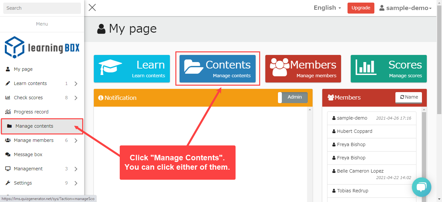Viewport: 442px width, 202px height.
Task: Toggle the Name sort button in Members
Action: [x=408, y=97]
